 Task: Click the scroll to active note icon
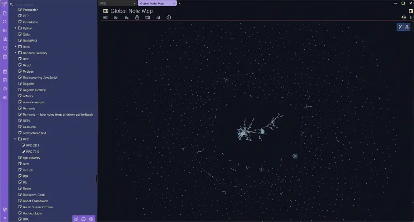click(x=83, y=219)
